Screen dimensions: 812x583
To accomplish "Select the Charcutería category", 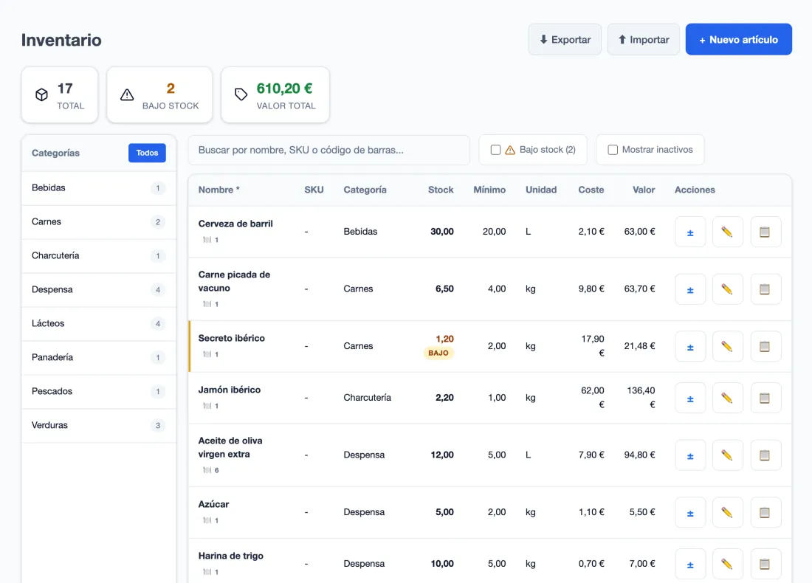I will pyautogui.click(x=98, y=256).
